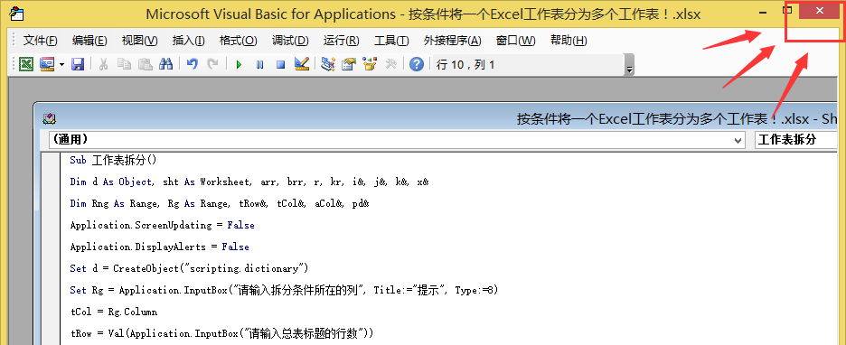The height and width of the screenshot is (345, 846).
Task: Click the toolbar drag handle grip
Action: coord(14,65)
